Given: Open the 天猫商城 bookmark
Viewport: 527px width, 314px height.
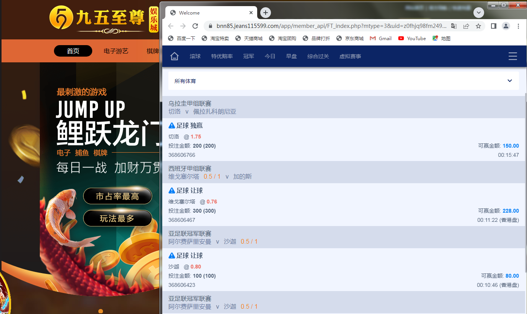Looking at the screenshot, I should click(x=249, y=38).
